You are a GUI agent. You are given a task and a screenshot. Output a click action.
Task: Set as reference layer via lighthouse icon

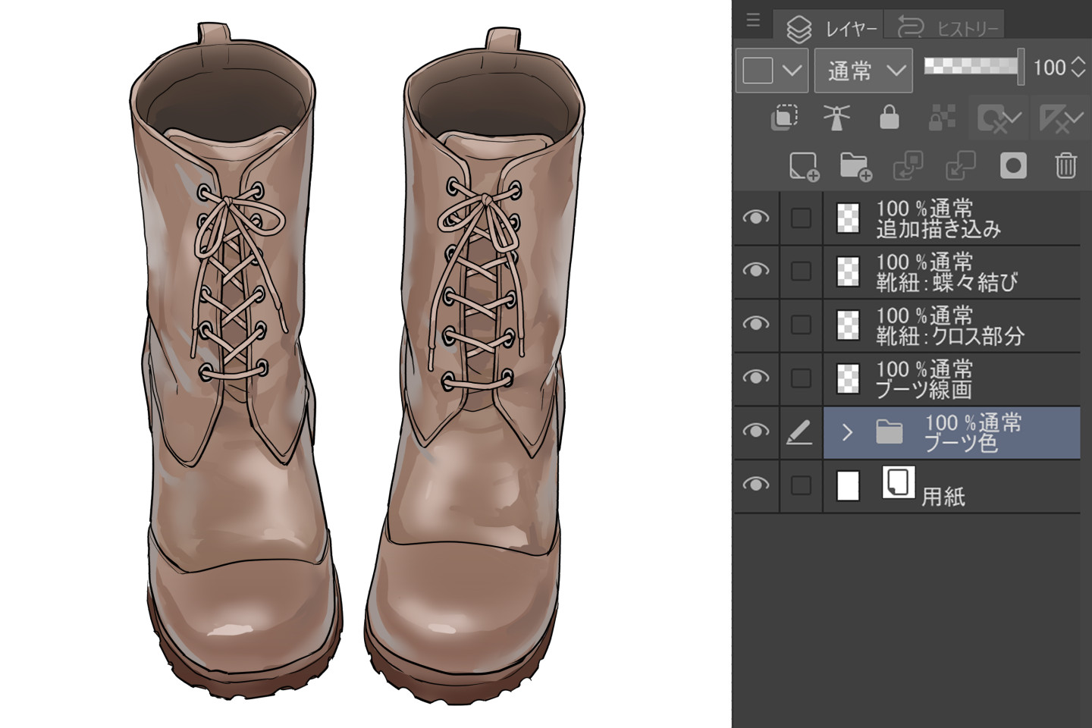tap(836, 118)
